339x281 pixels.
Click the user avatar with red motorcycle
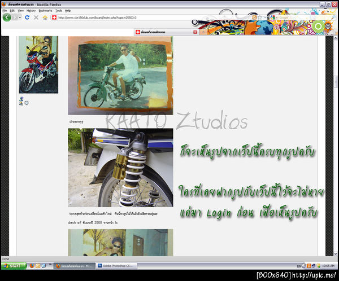38,64
